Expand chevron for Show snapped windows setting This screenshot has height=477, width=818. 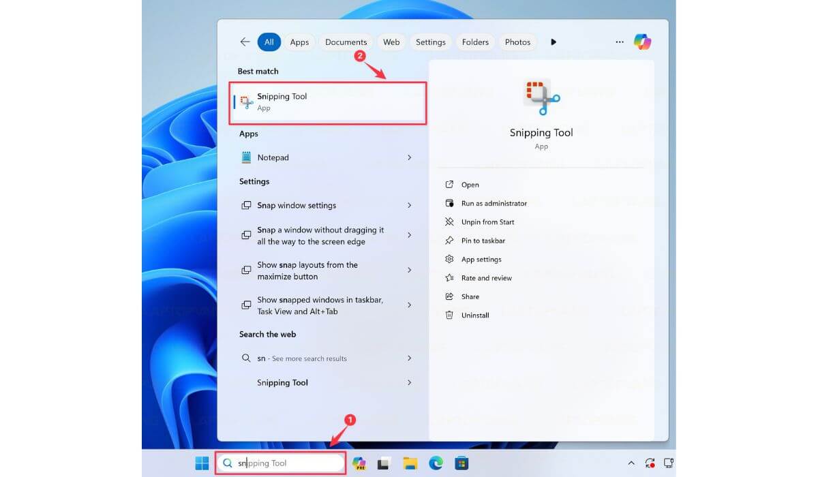pyautogui.click(x=409, y=305)
